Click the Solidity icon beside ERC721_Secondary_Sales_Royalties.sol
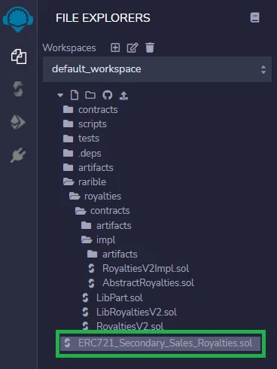The height and width of the screenshot is (369, 277). click(67, 343)
